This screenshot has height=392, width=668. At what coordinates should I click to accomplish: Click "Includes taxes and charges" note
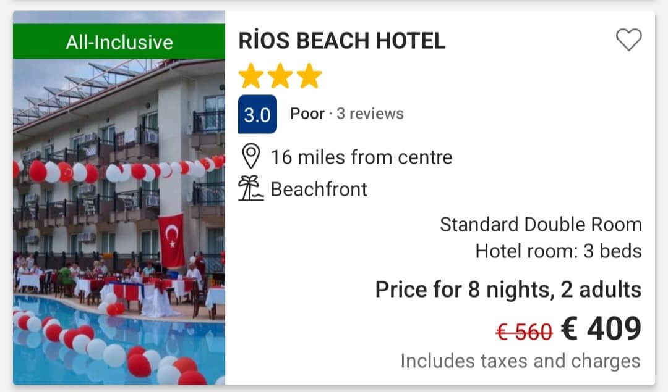520,361
